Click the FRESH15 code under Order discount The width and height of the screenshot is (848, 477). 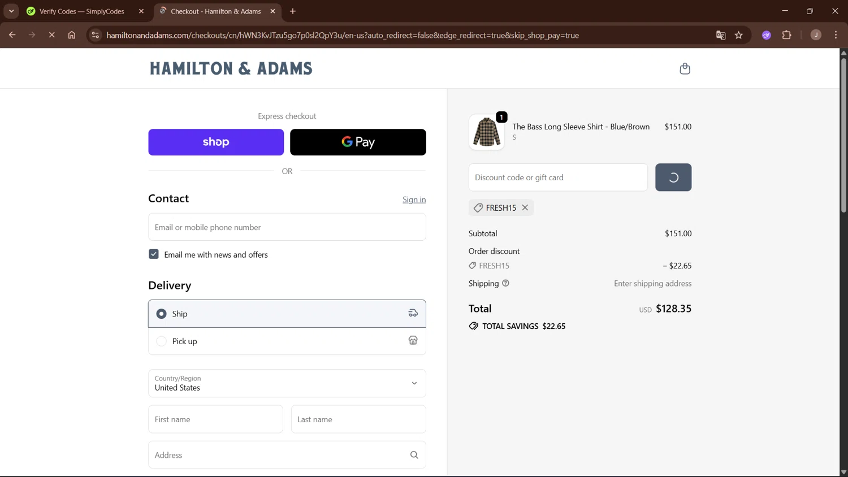494,266
